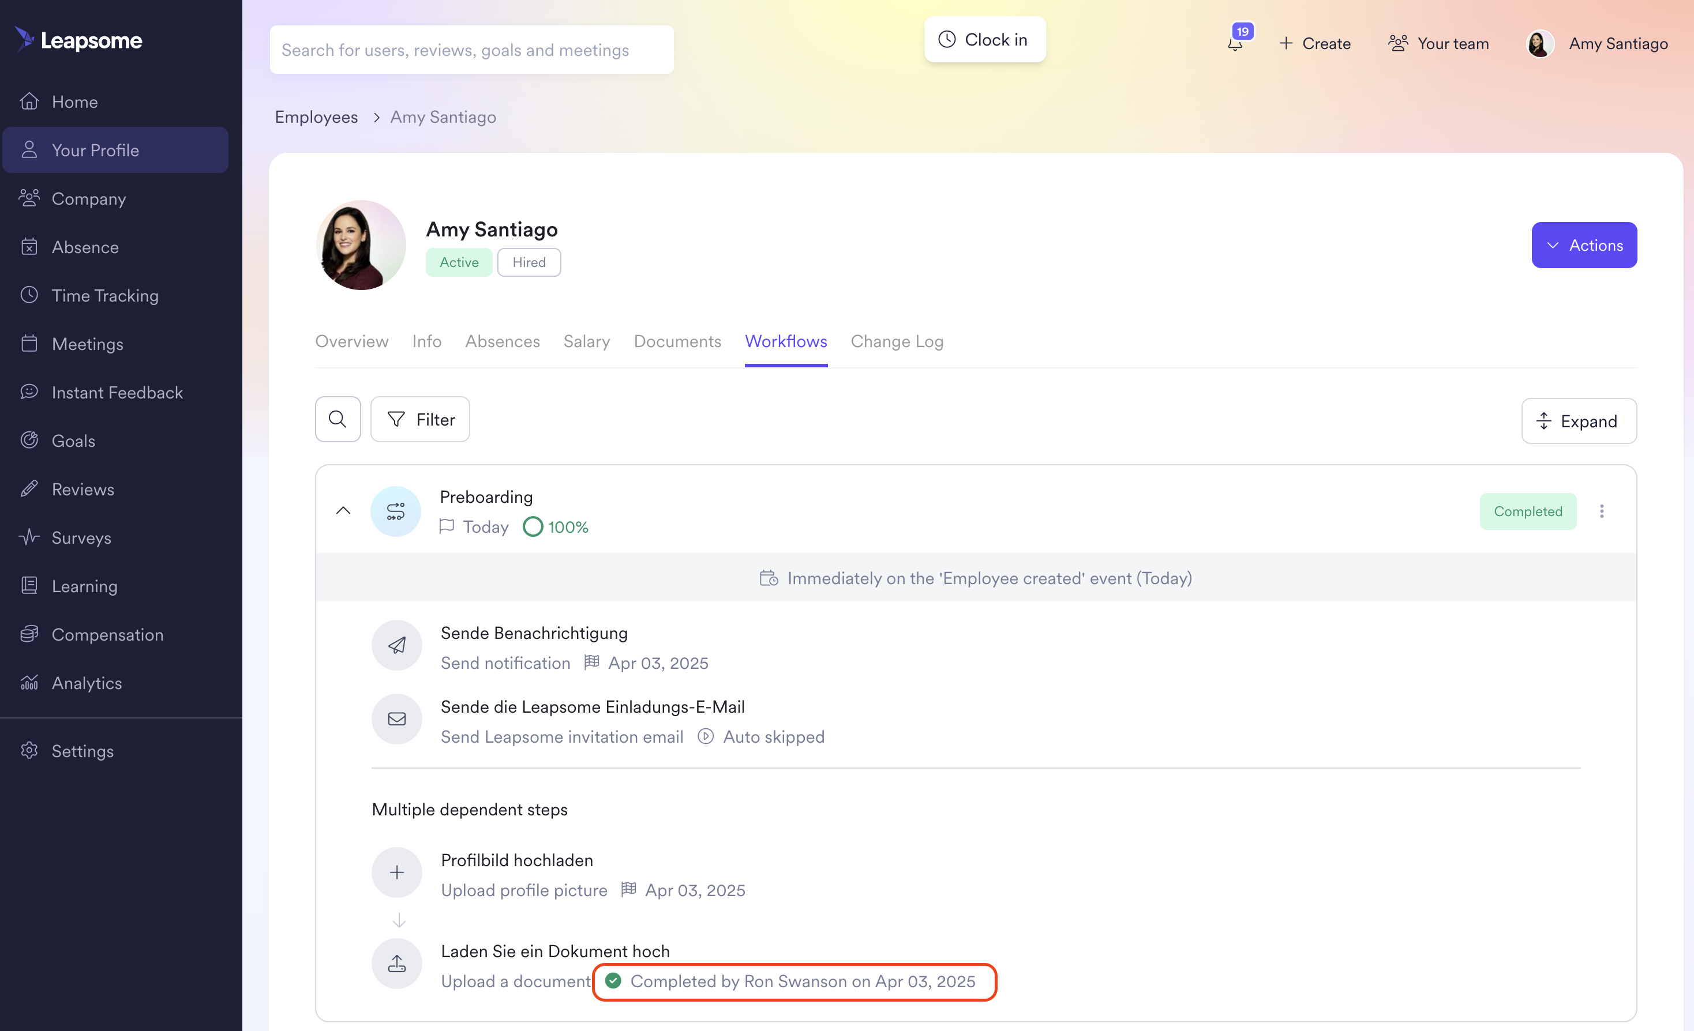
Task: Click the 'Multiple dependent steps' heading
Action: pos(470,809)
